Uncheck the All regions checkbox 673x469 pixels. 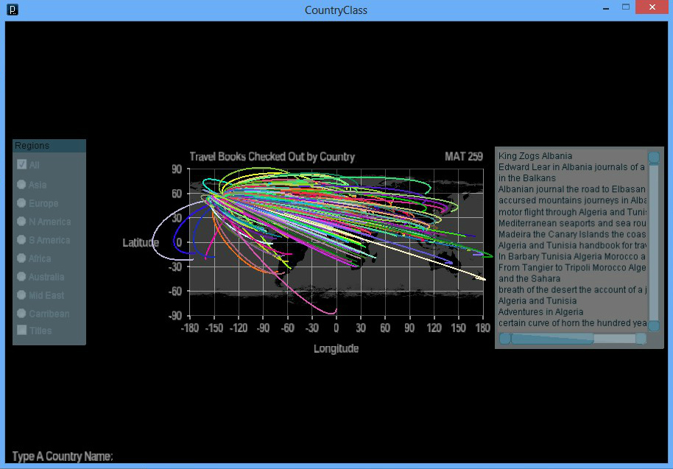(x=22, y=165)
